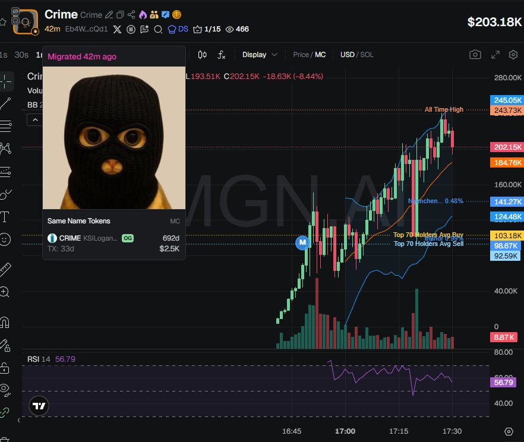Select the pattern drawing tool
This screenshot has width=524, height=442.
click(x=5, y=149)
